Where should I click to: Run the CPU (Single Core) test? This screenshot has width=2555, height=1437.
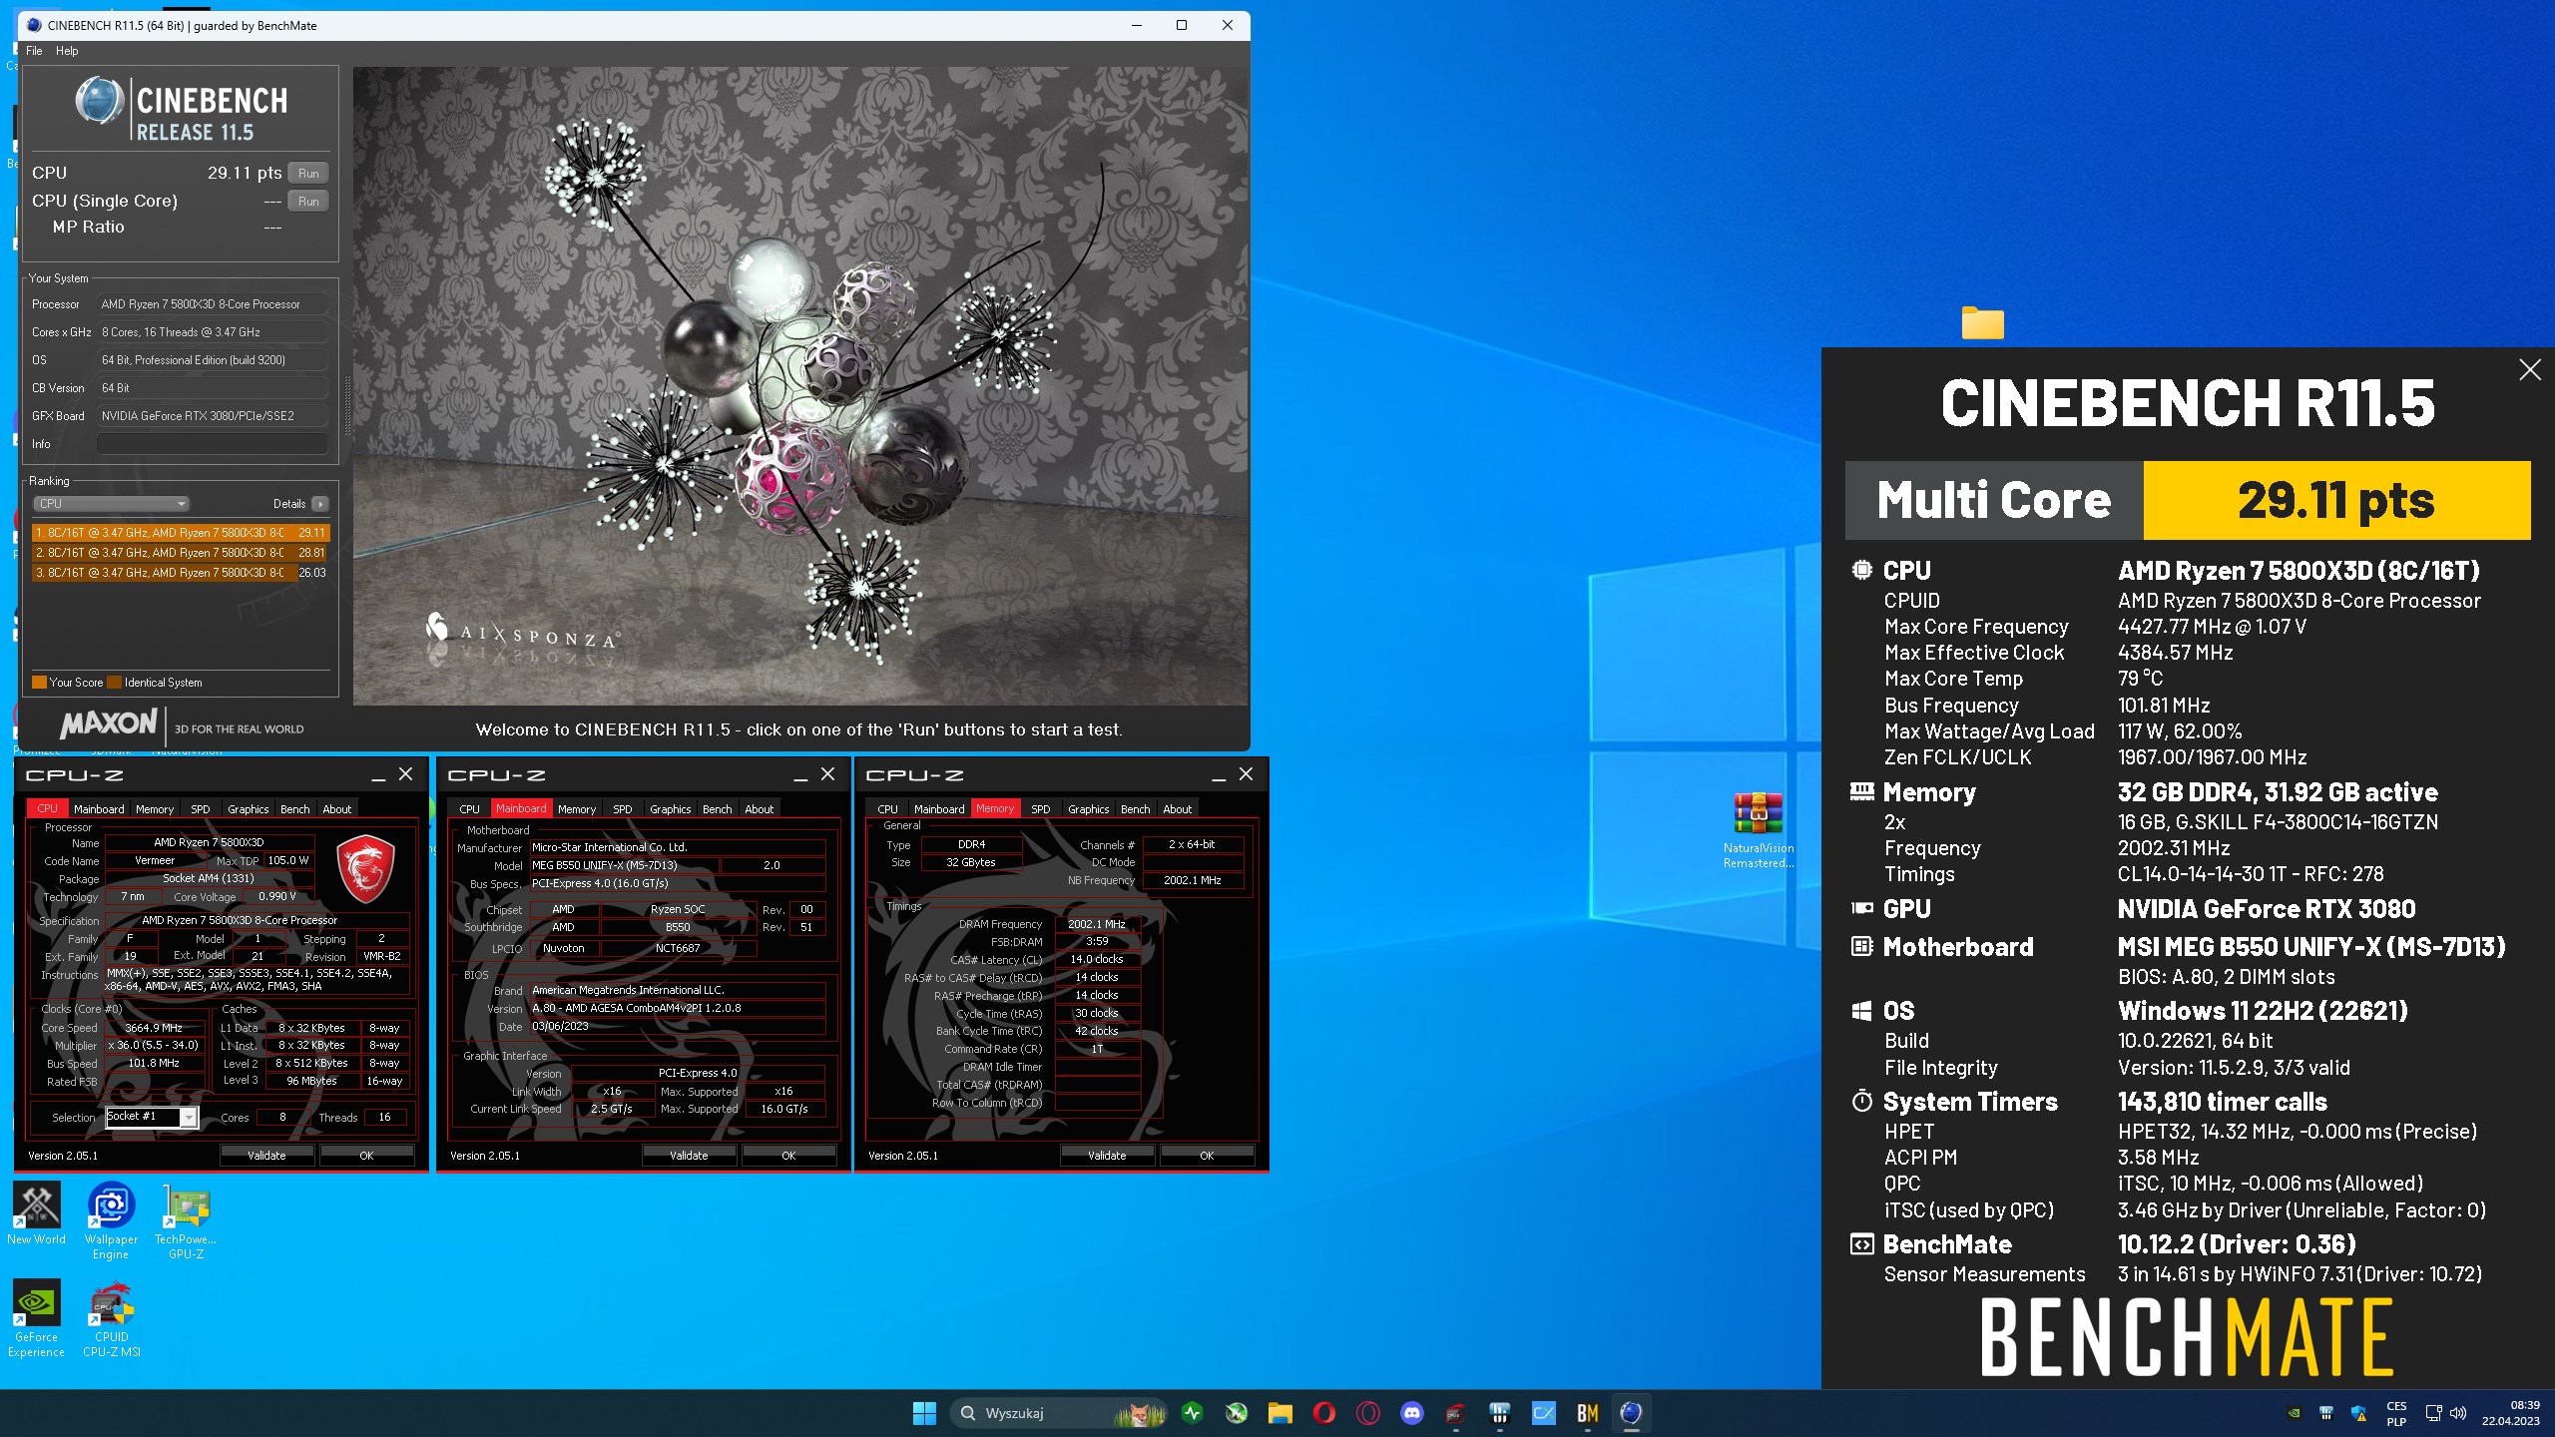click(x=308, y=201)
